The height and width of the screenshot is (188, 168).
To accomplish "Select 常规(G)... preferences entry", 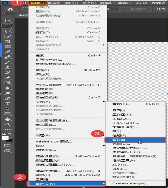I will (x=135, y=104).
